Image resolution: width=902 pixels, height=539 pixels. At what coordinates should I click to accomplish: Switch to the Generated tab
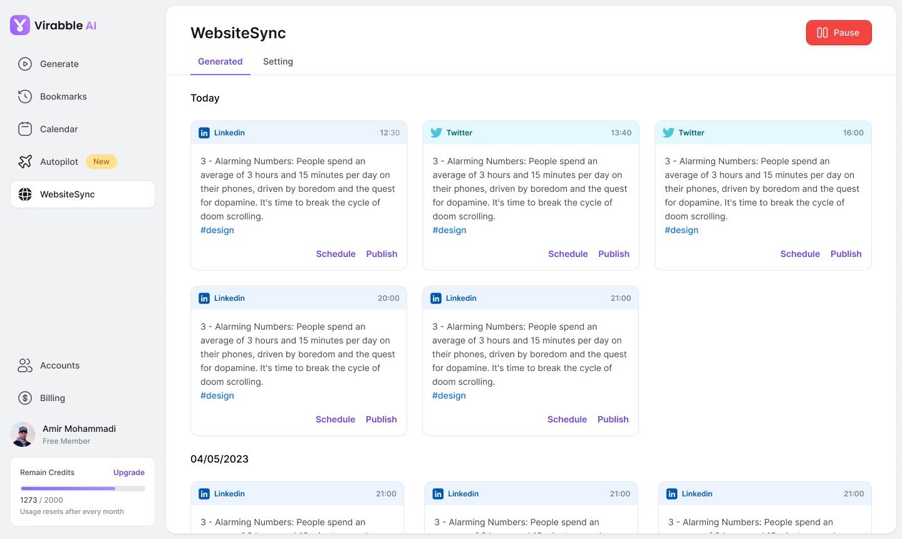pos(220,61)
